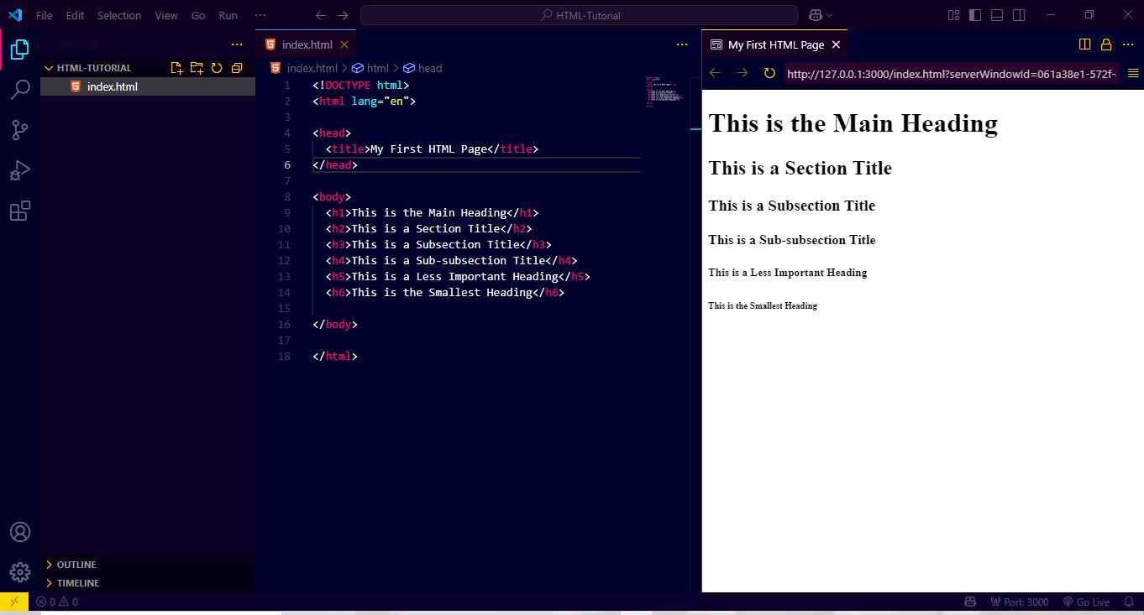Toggle the secondary side bar
Viewport: 1144px width, 615px height.
pos(1017,14)
